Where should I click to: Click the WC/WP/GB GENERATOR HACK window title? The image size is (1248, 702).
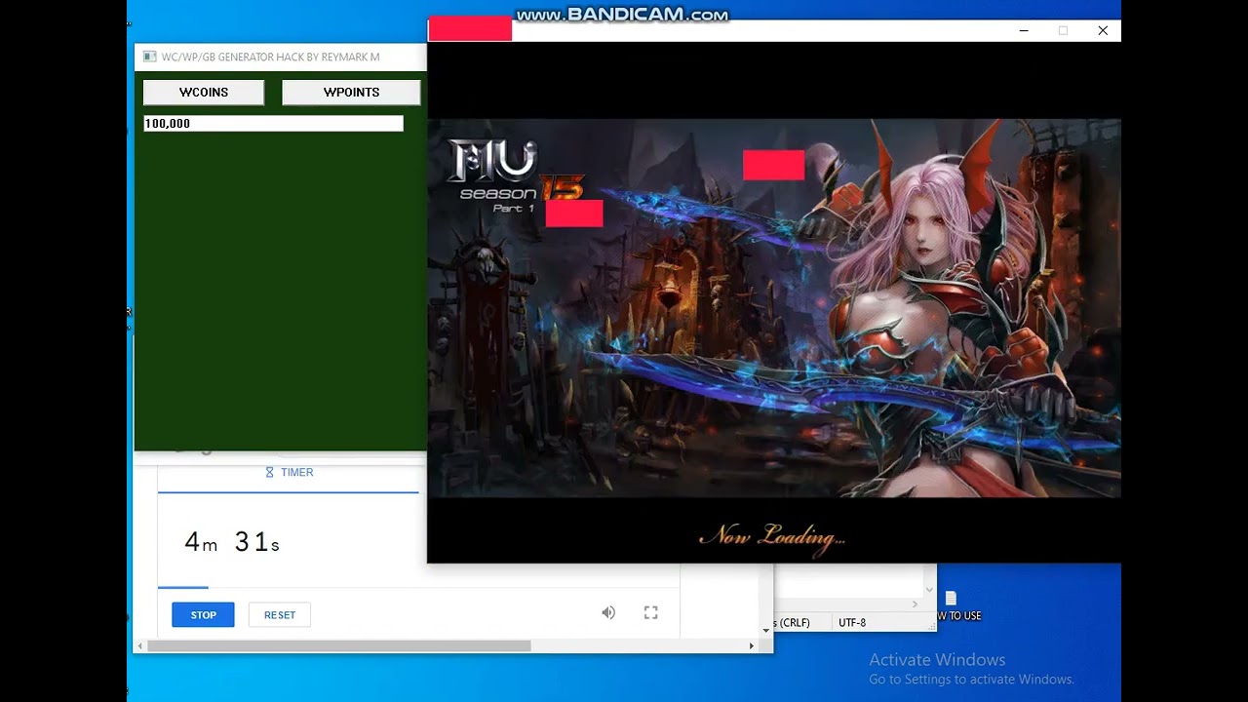(x=270, y=57)
